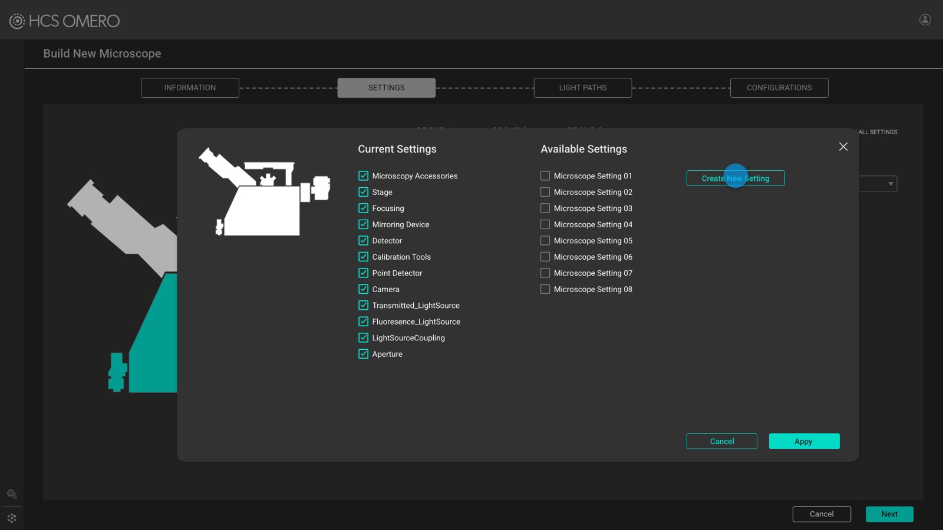Close the settings dialog with X
The image size is (943, 530).
(843, 147)
